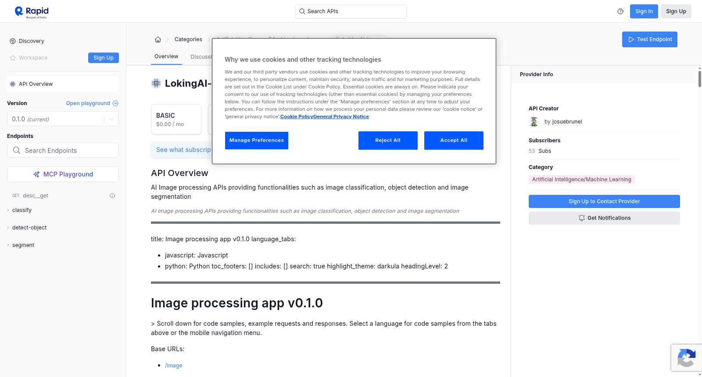
Task: Click the Provider Info panel scrollbar
Action: [x=699, y=79]
